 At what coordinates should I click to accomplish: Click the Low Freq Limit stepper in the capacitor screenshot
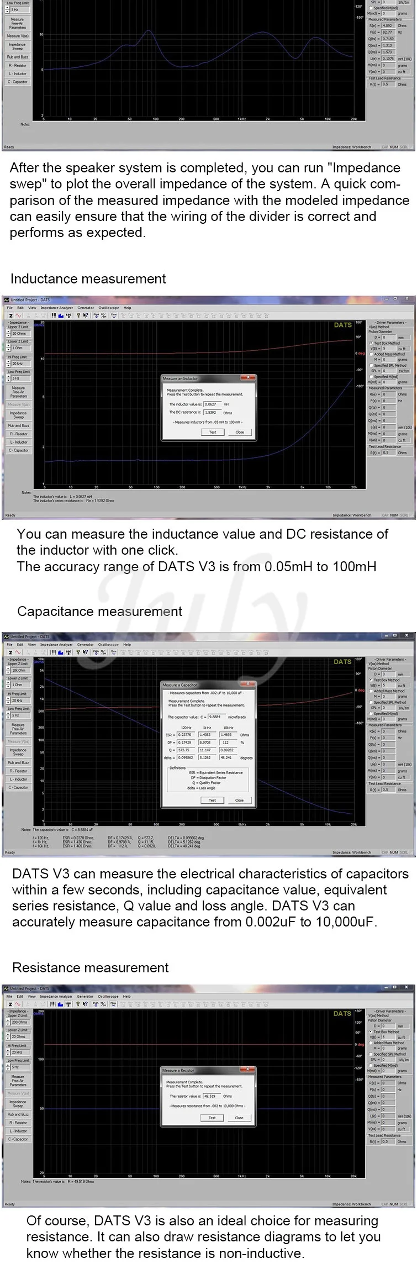click(9, 715)
